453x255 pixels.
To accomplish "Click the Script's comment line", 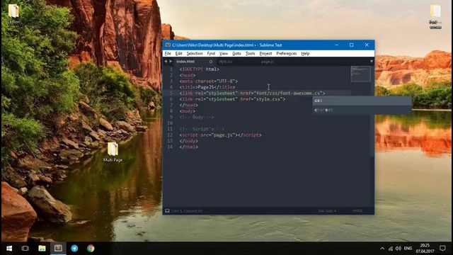I will click(x=202, y=129).
